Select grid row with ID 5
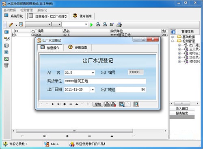Screen dimensions: 203x149 tap(90, 35)
